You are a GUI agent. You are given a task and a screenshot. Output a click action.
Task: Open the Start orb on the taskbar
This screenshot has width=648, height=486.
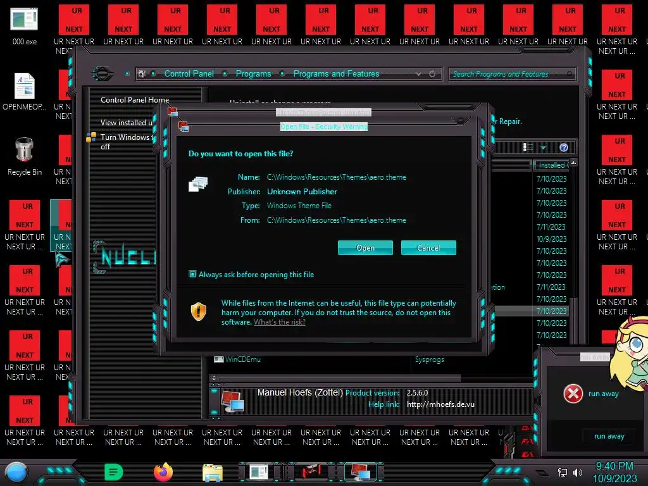tap(16, 472)
